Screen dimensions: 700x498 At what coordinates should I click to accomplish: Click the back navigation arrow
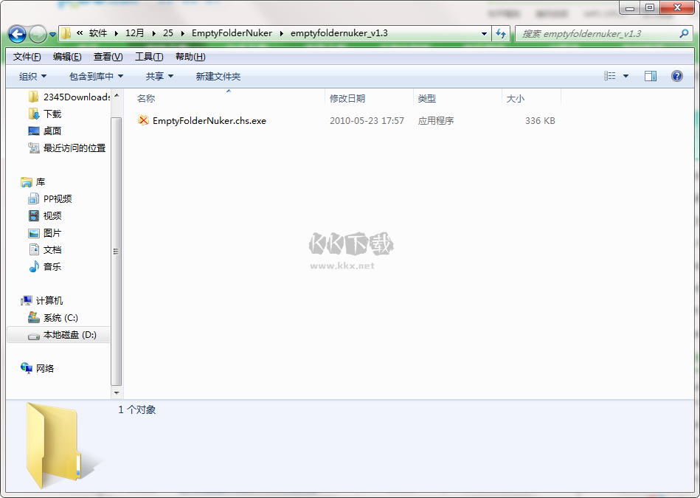tap(16, 34)
